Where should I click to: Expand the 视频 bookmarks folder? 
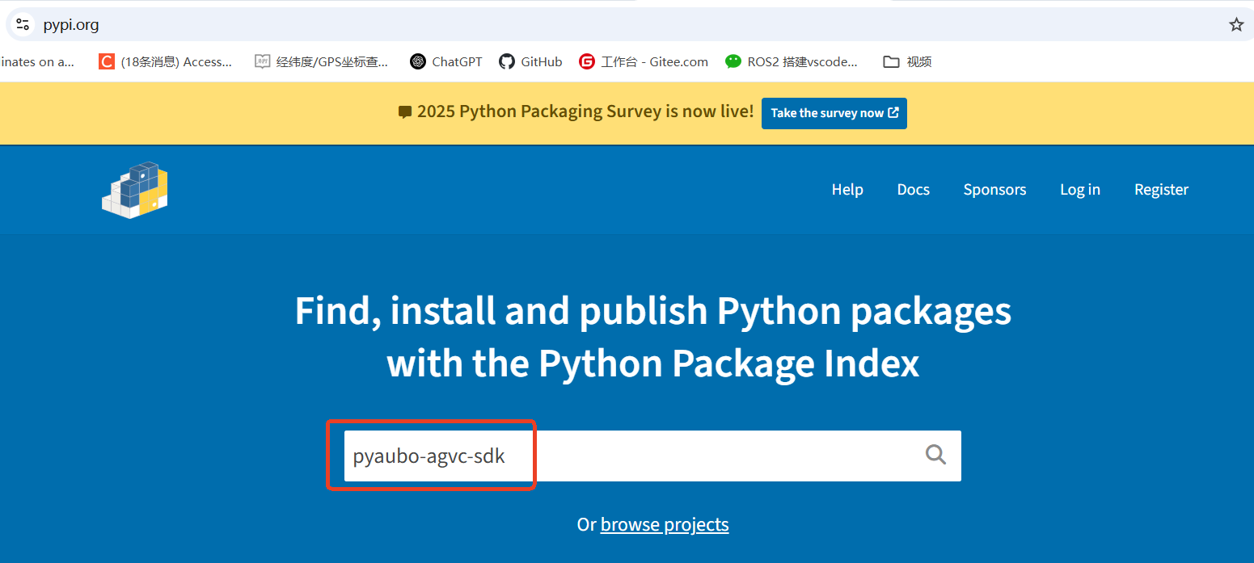pos(907,61)
